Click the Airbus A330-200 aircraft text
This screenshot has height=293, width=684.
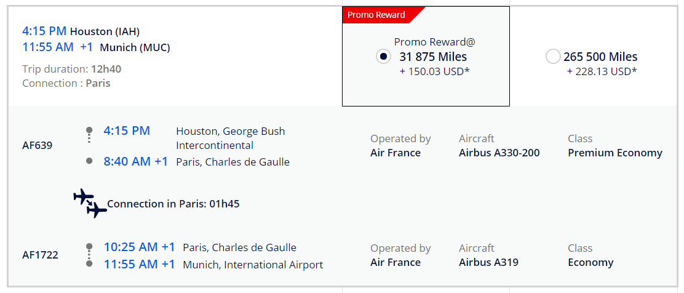[499, 153]
